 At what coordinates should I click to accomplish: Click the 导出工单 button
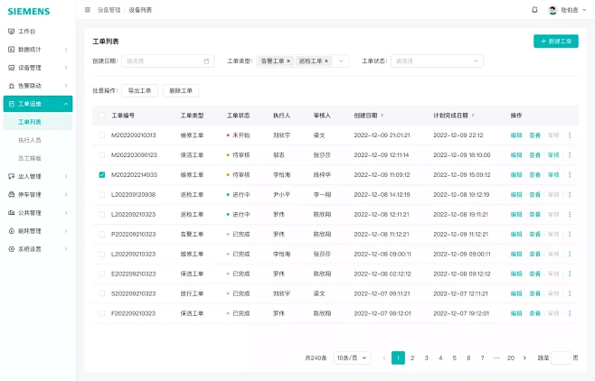pos(139,90)
